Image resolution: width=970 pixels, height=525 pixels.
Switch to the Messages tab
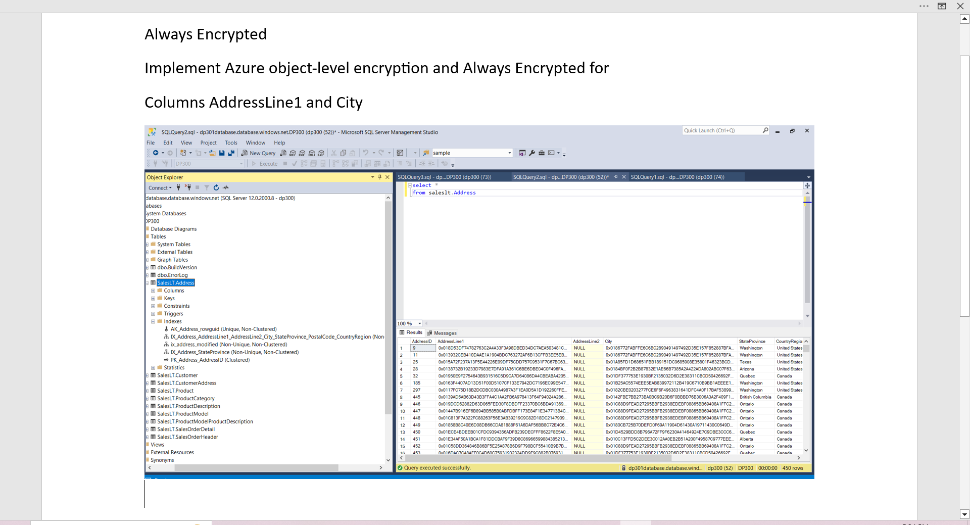(442, 333)
